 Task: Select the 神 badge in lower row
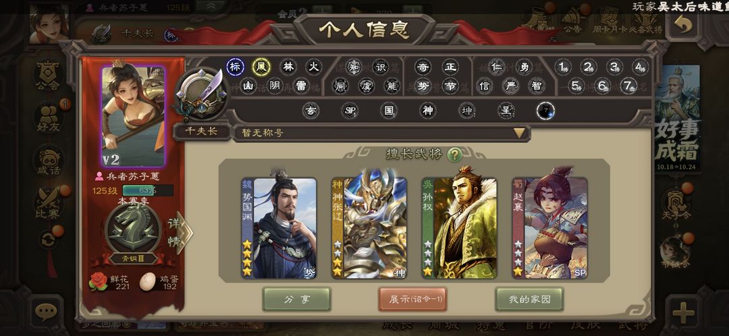pos(427,111)
